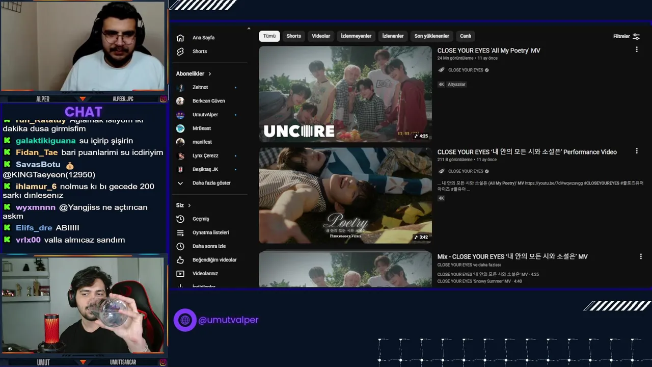Play the UNCORE 'All My Poetry' thumbnail
The image size is (652, 367).
pos(345,94)
